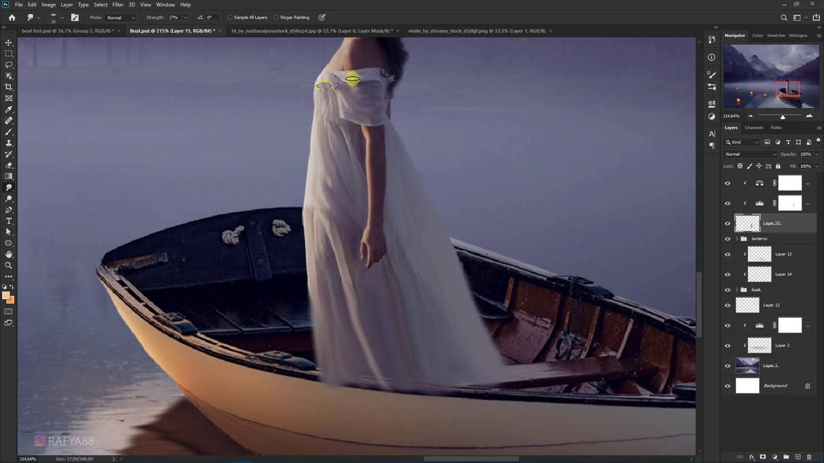This screenshot has height=463, width=824.
Task: Hide Layer 13 visibility eye
Action: coord(727,254)
